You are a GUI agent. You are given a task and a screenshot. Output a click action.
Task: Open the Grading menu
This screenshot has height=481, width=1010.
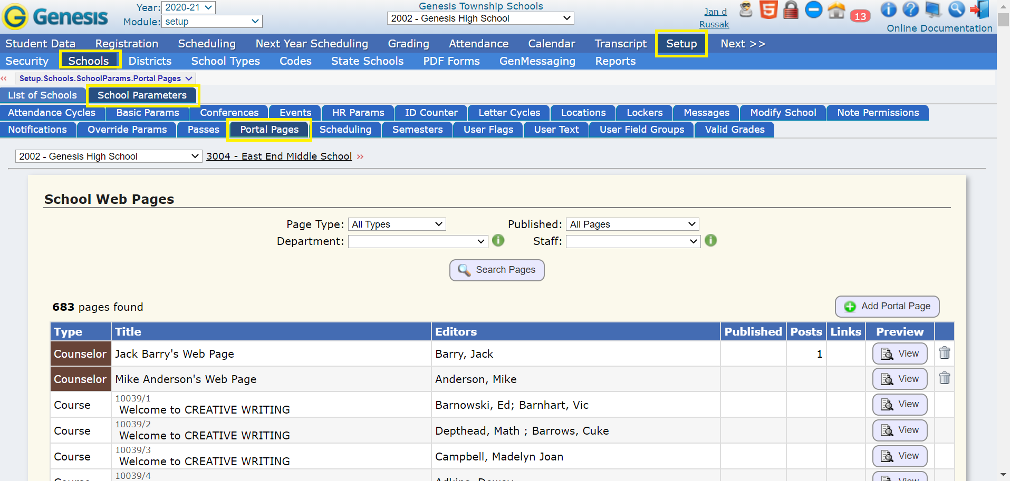click(x=409, y=44)
